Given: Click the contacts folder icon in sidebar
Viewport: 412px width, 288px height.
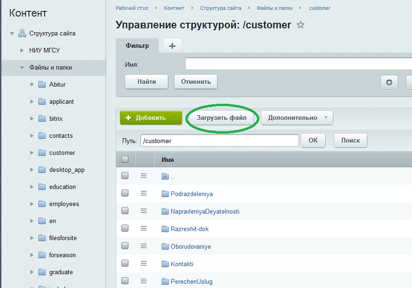Looking at the screenshot, I should 42,135.
